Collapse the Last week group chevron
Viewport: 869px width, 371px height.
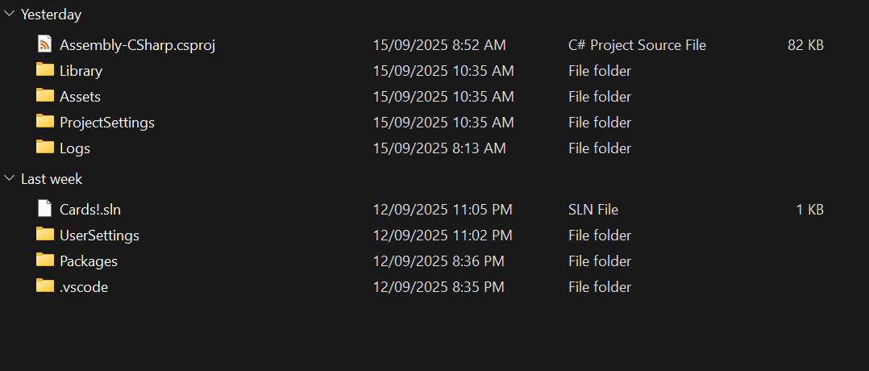[x=9, y=179]
